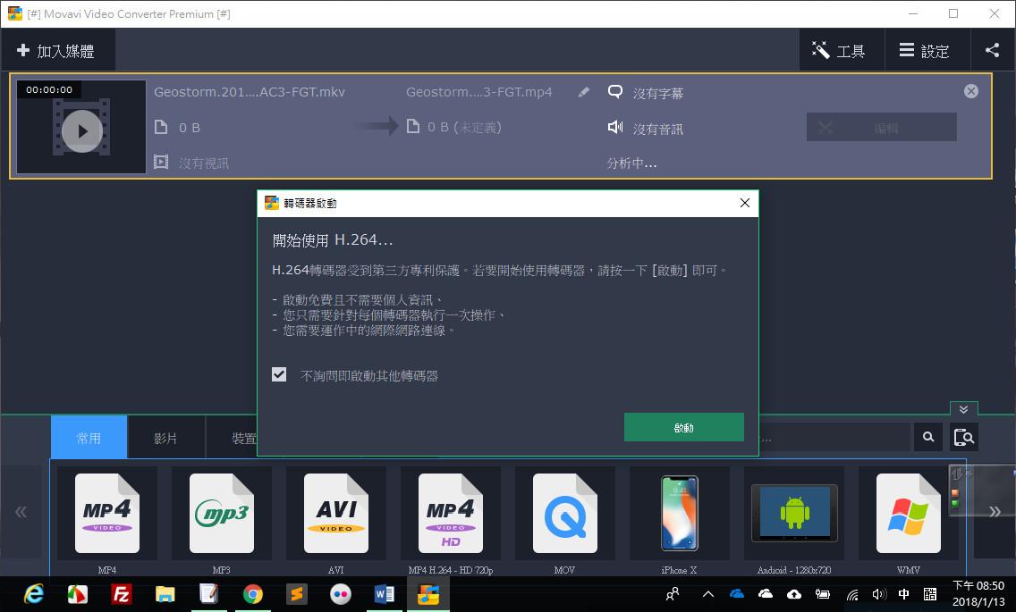The width and height of the screenshot is (1016, 612).
Task: Go to next format presets with right arrows
Action: [x=994, y=512]
